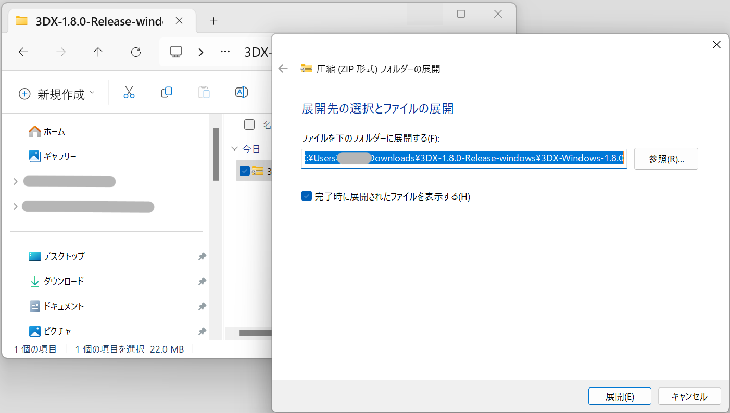This screenshot has width=730, height=413.
Task: Click the computer icon in the address bar
Action: (175, 52)
